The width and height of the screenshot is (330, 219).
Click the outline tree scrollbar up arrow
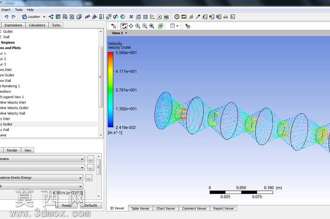click(100, 32)
